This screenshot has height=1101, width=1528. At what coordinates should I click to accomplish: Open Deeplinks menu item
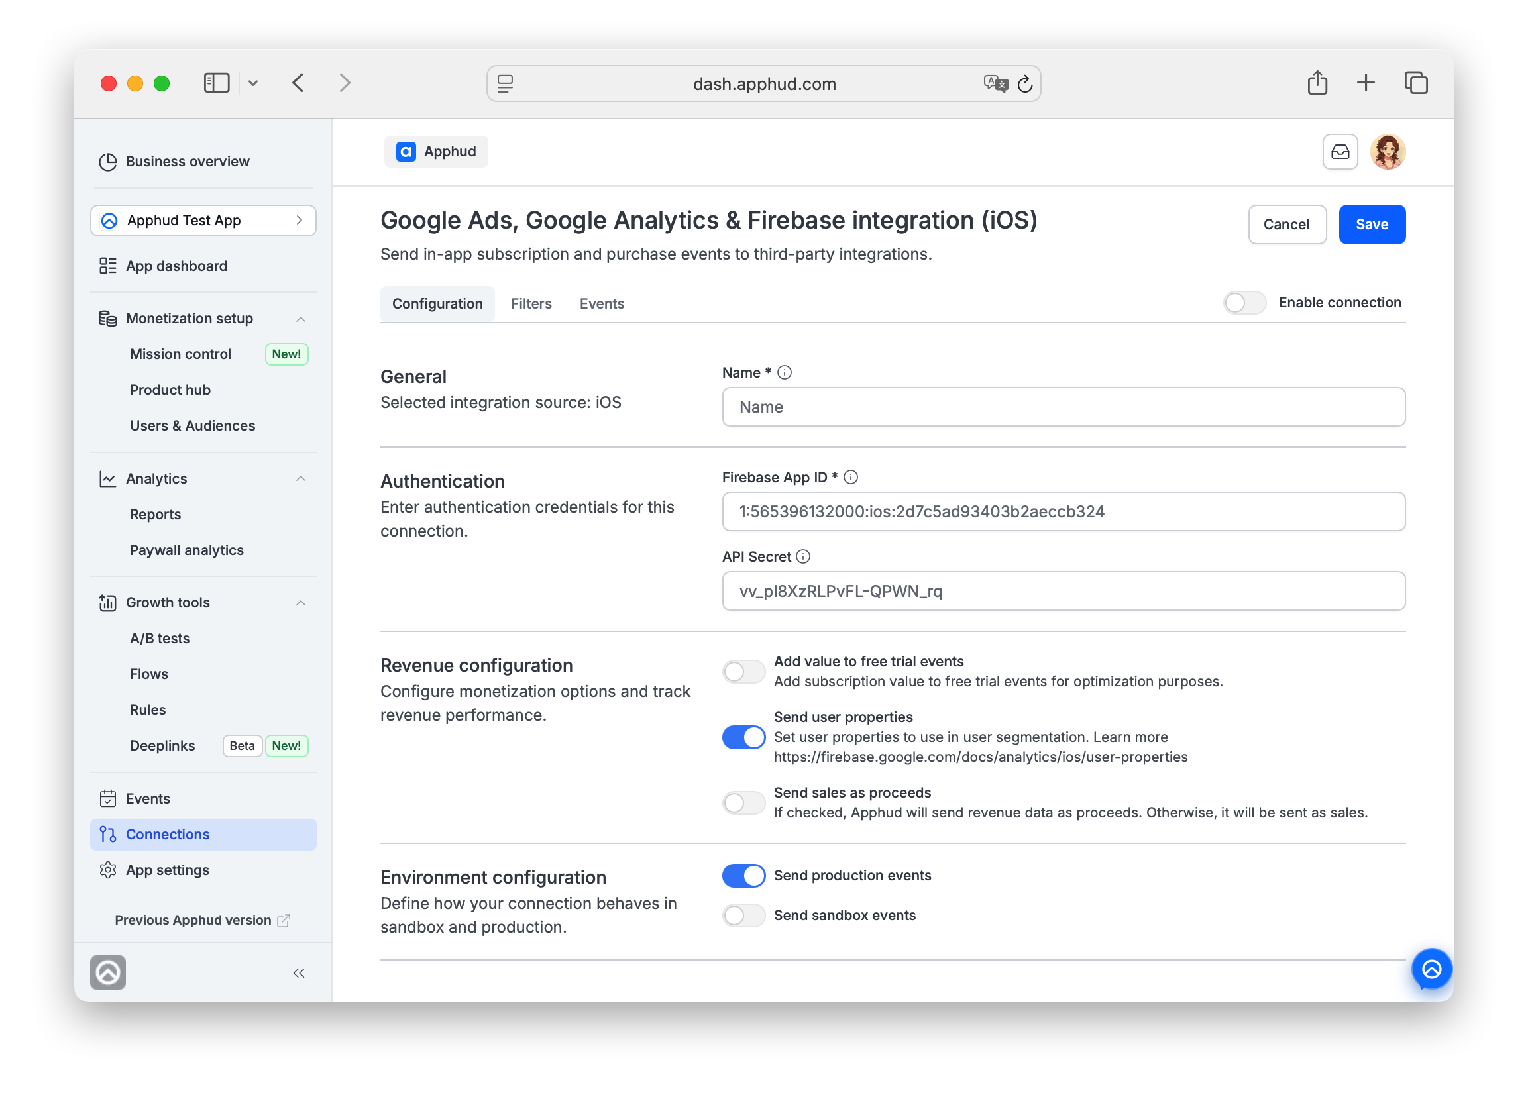(x=162, y=745)
